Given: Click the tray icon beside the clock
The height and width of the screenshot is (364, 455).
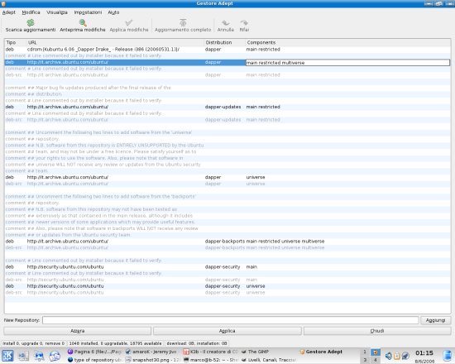Looking at the screenshot, I should tap(405, 356).
